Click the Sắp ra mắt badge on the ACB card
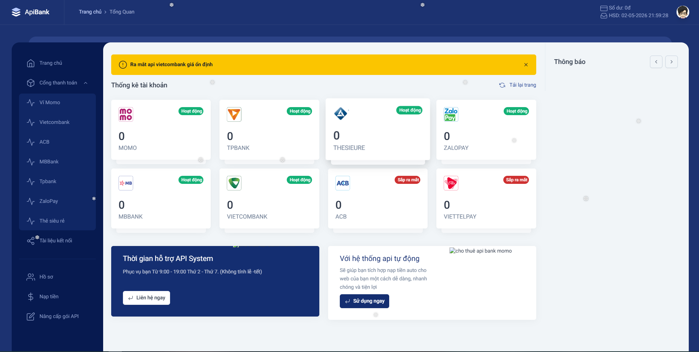The image size is (699, 352). point(408,180)
